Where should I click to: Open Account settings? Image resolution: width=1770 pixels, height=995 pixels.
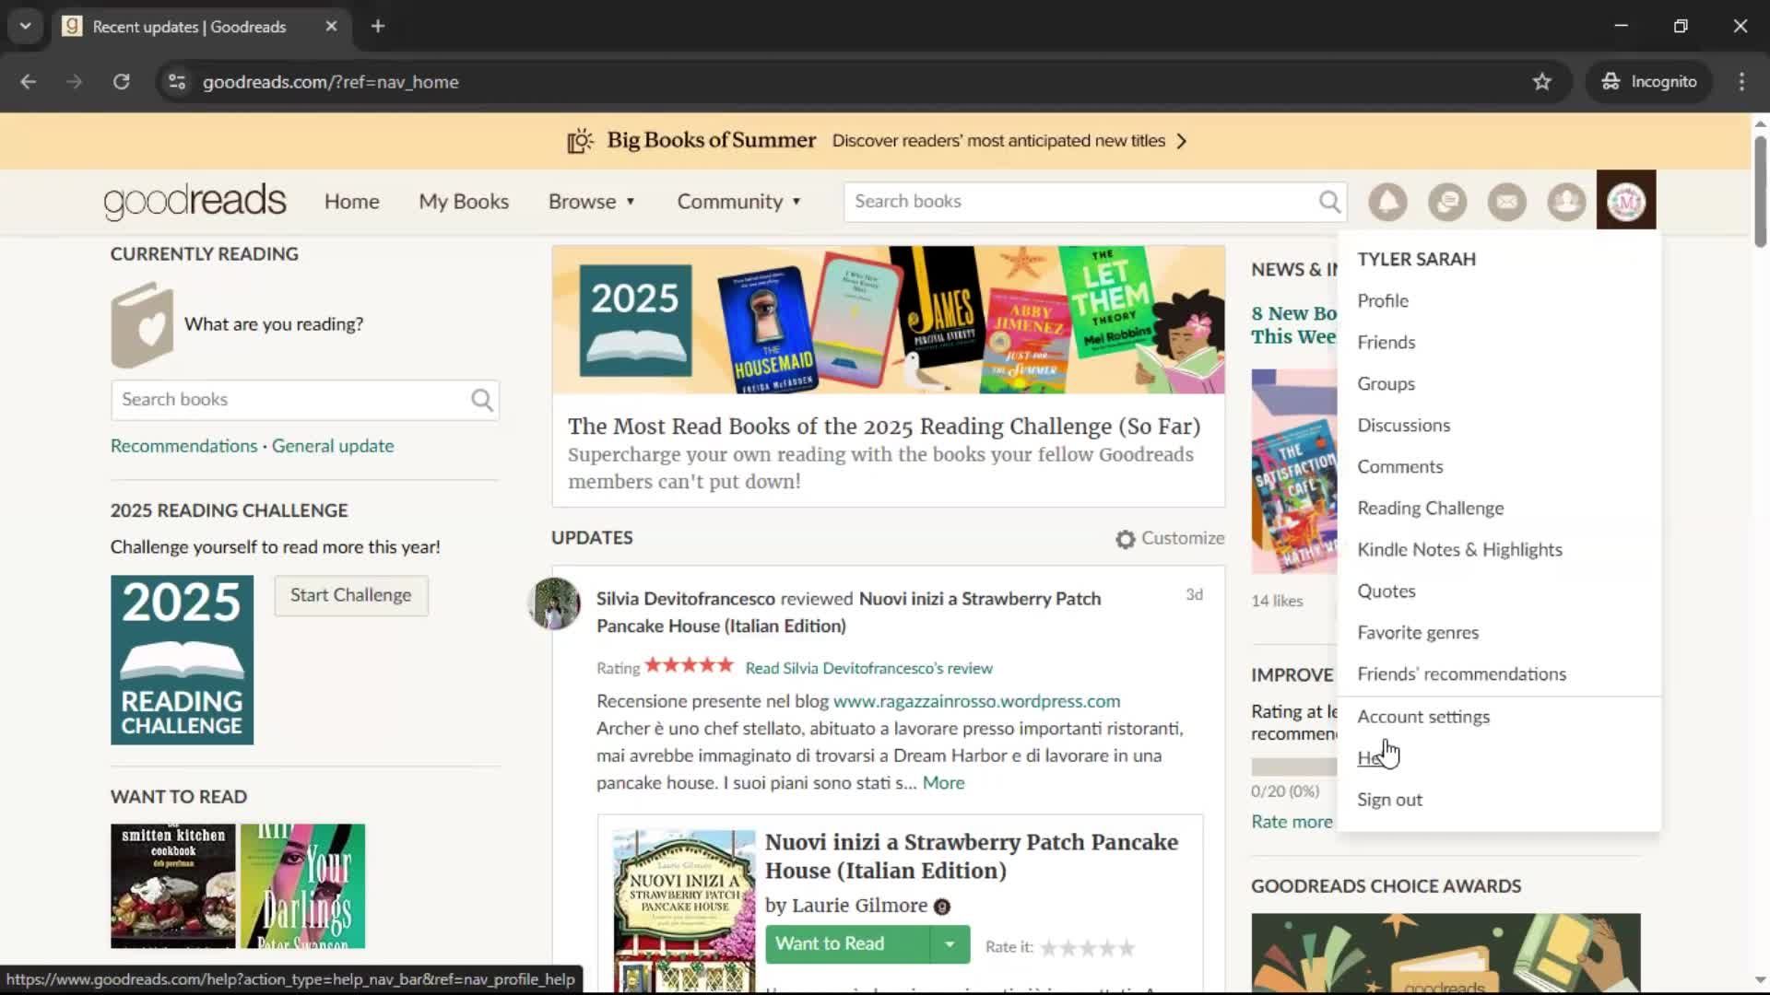pos(1423,717)
